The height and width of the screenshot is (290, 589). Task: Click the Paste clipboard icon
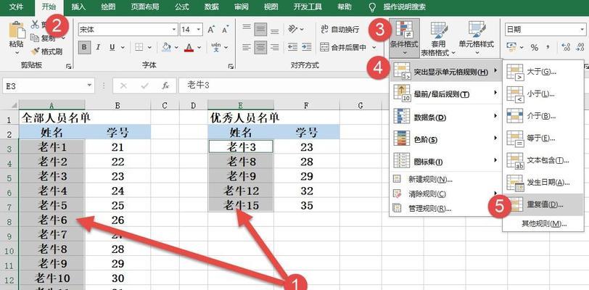click(16, 30)
